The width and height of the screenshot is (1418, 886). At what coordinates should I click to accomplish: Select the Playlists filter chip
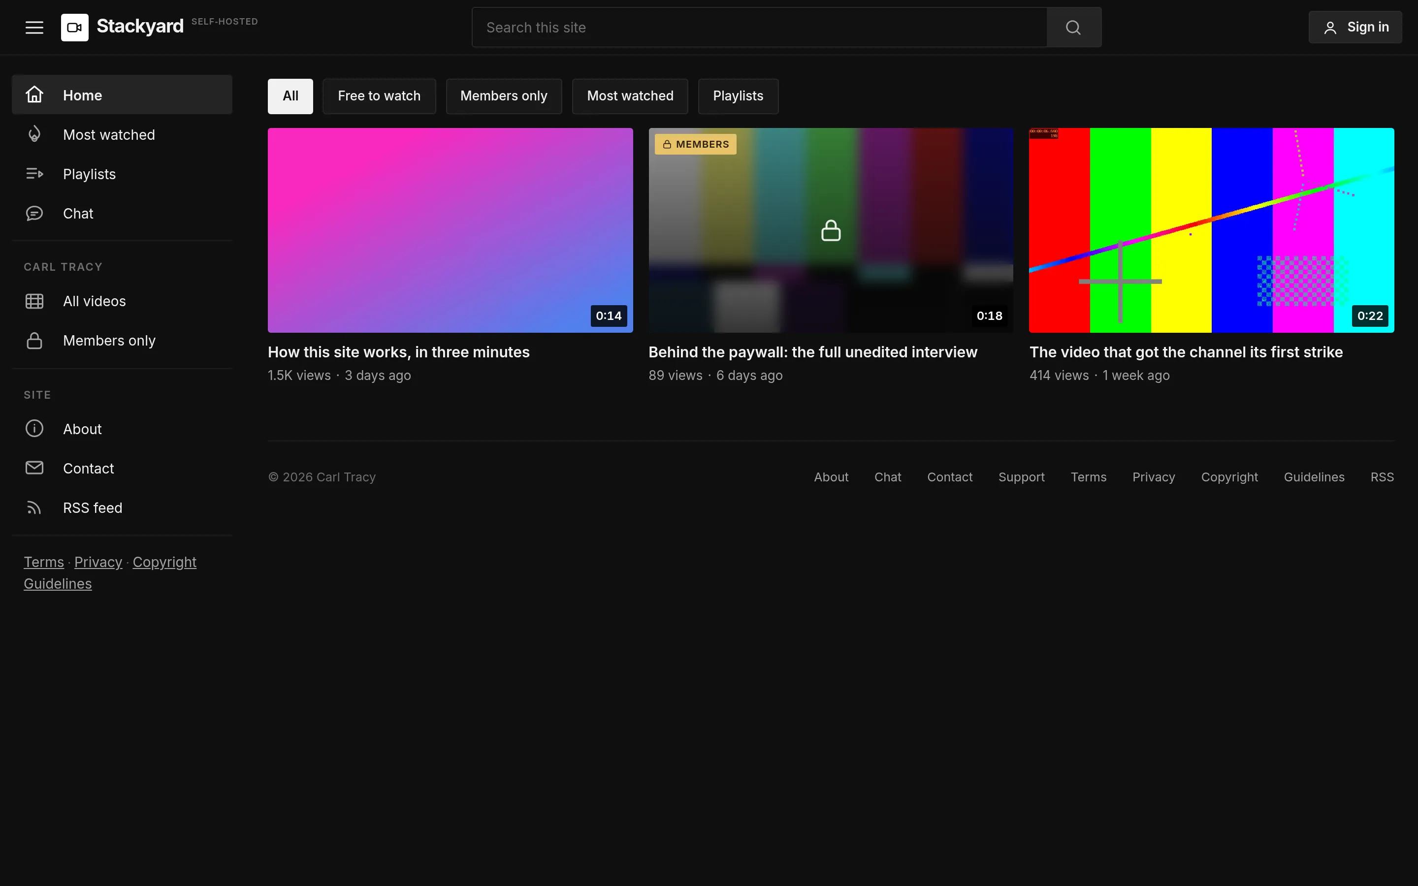[739, 96]
